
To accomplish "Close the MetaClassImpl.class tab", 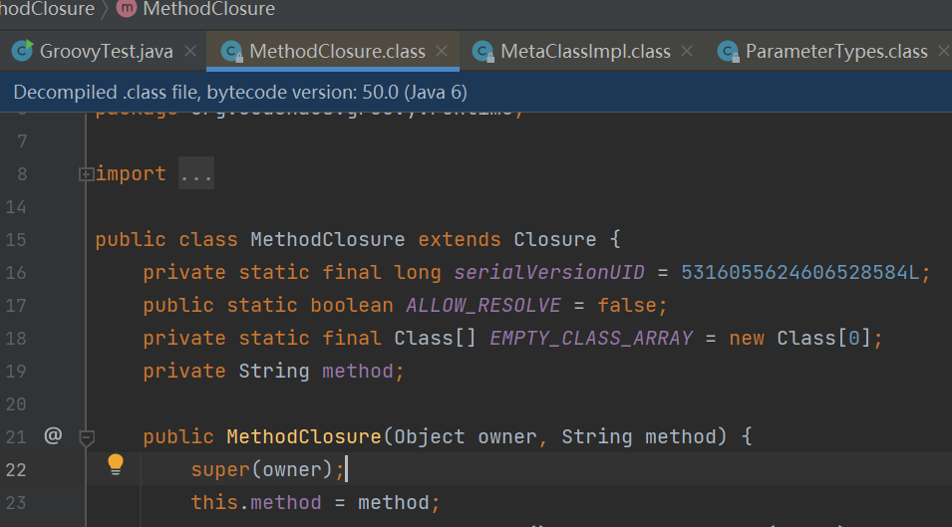I will [x=687, y=52].
